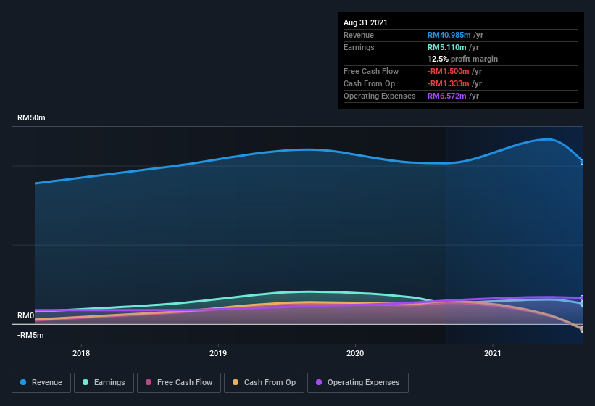Click the Operating Expenses label in tooltip
Viewport: 595px width, 406px height.
click(x=380, y=96)
